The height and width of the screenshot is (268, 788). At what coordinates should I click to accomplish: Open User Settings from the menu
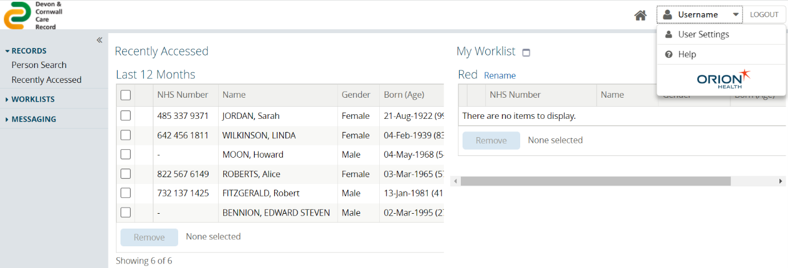click(703, 34)
